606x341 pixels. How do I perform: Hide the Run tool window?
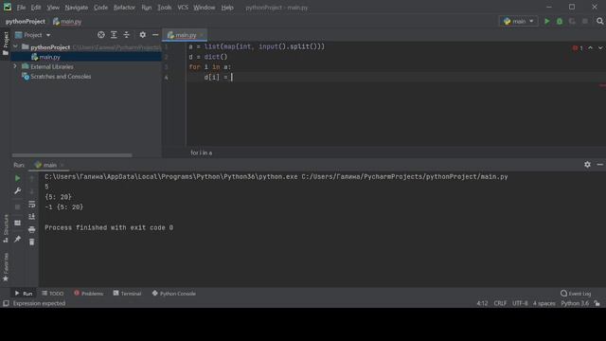coord(599,165)
